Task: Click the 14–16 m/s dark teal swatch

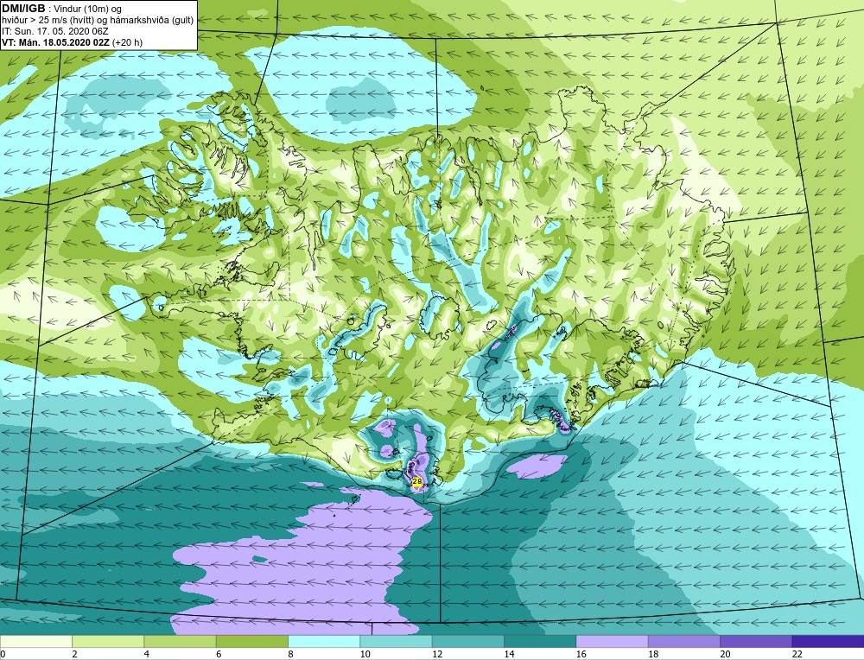Action: 540,641
